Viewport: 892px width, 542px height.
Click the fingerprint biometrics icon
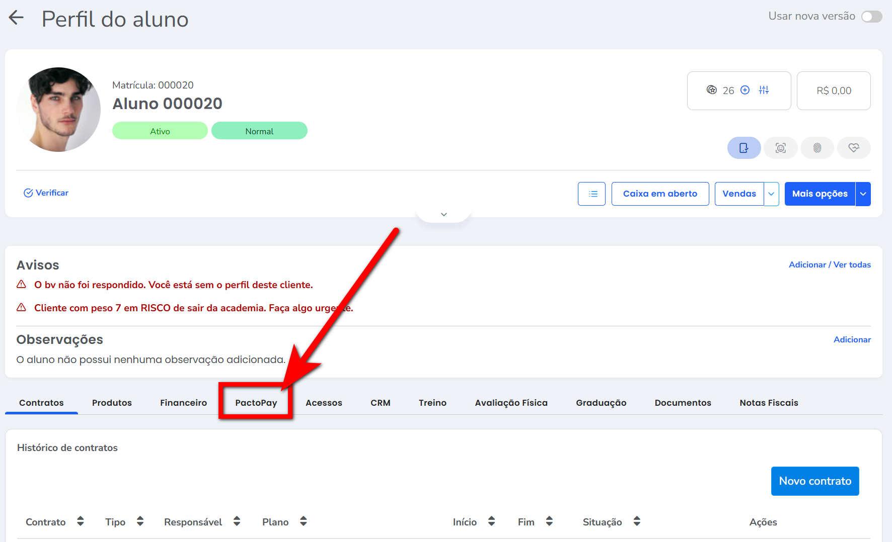point(817,148)
